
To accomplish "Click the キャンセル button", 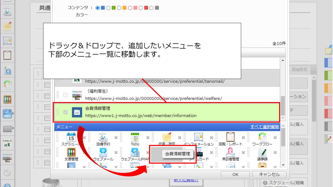I will [x=269, y=174].
